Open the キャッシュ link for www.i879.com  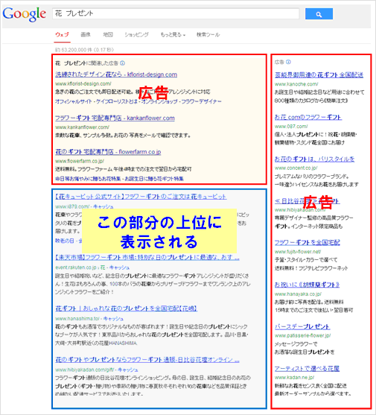(x=103, y=206)
